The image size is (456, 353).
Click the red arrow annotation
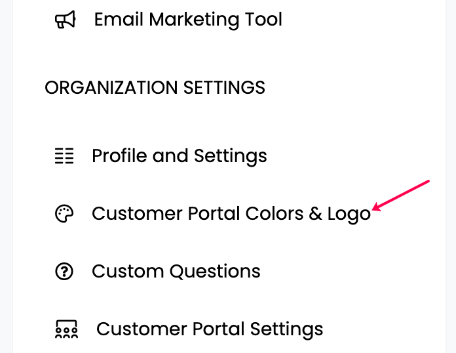pos(401,196)
